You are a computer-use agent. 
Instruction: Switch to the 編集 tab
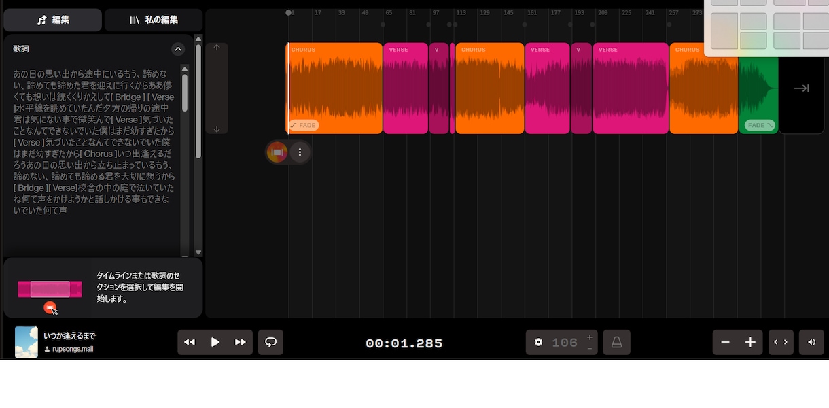point(52,20)
